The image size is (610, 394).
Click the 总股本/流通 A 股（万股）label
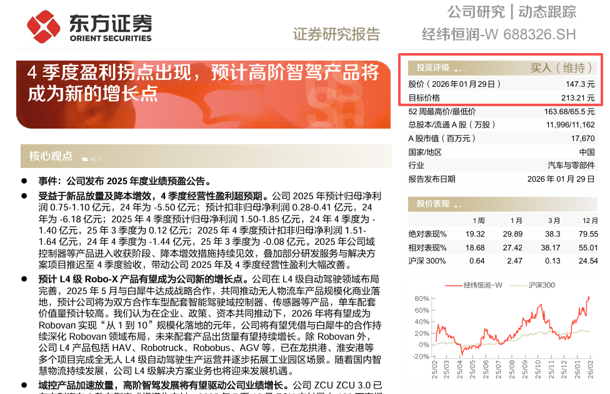(452, 125)
